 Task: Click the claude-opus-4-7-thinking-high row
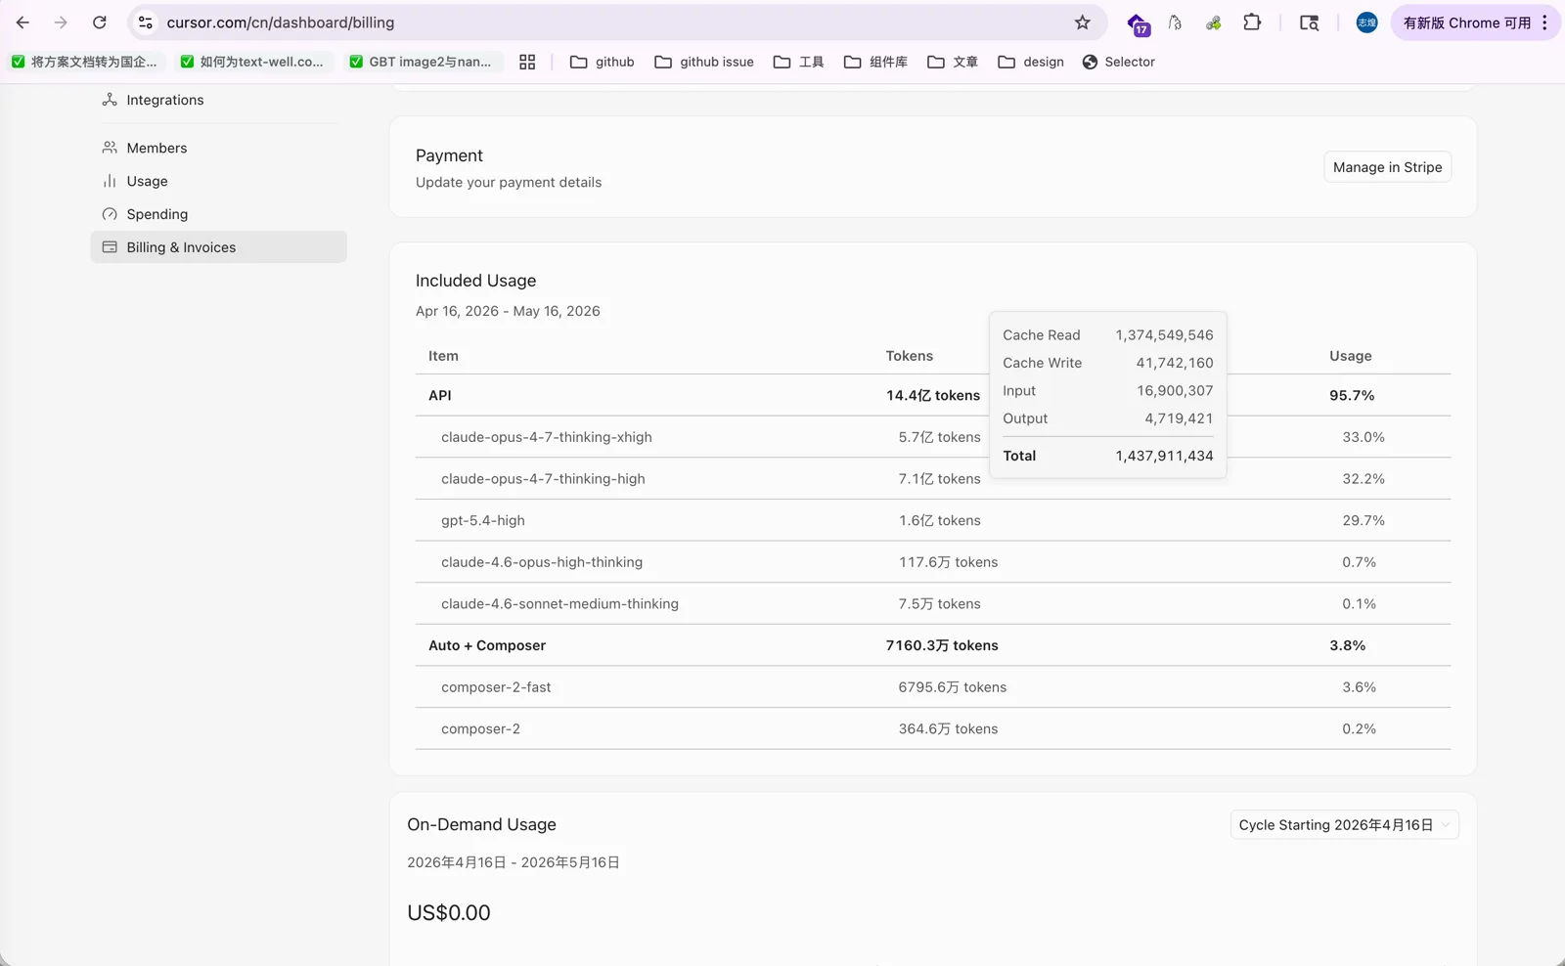tap(932, 479)
